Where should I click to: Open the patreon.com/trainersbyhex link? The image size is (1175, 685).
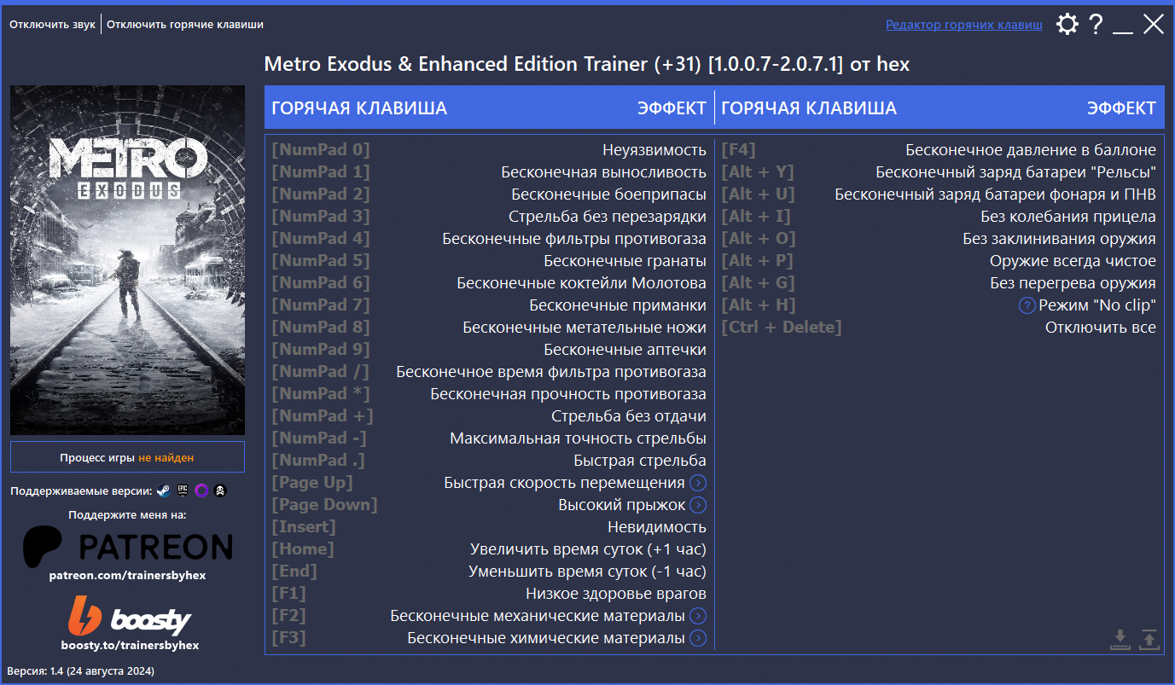tap(127, 575)
